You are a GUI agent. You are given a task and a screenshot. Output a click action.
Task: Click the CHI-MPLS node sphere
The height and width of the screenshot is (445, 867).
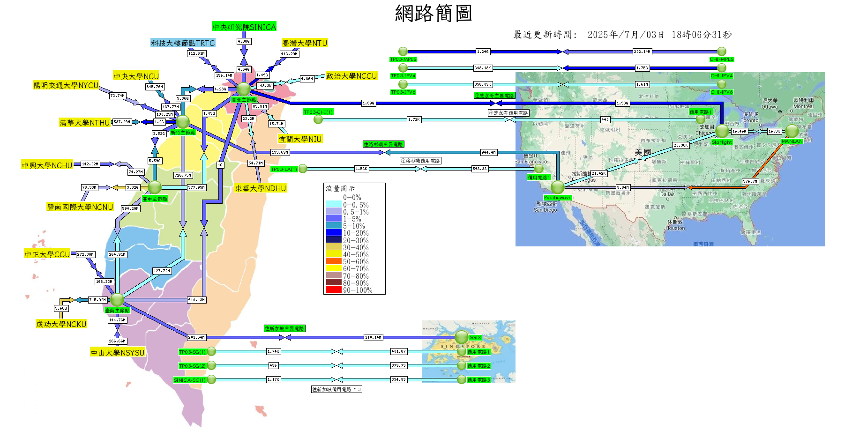click(722, 52)
